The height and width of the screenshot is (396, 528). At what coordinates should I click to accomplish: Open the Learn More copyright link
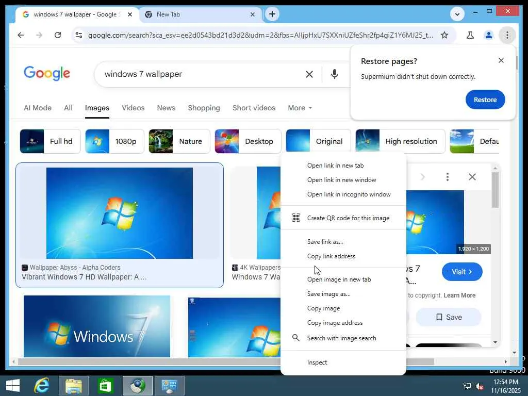pyautogui.click(x=459, y=295)
